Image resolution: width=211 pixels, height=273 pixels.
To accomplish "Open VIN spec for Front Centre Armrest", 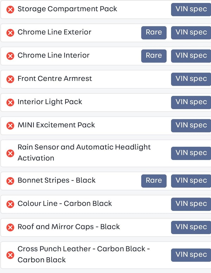I will click(x=191, y=79).
